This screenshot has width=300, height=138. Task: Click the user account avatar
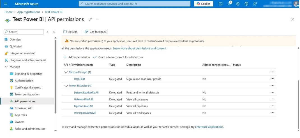coord(296,4)
